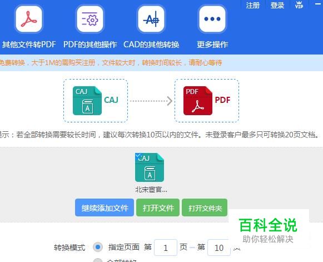Click the PDF的其他操作 label
Image resolution: width=323 pixels, height=262 pixels.
90,45
